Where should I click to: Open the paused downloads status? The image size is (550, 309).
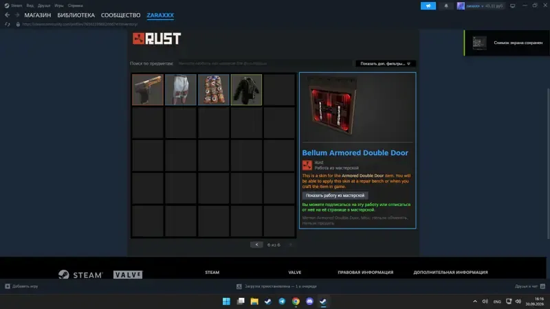pyautogui.click(x=277, y=286)
